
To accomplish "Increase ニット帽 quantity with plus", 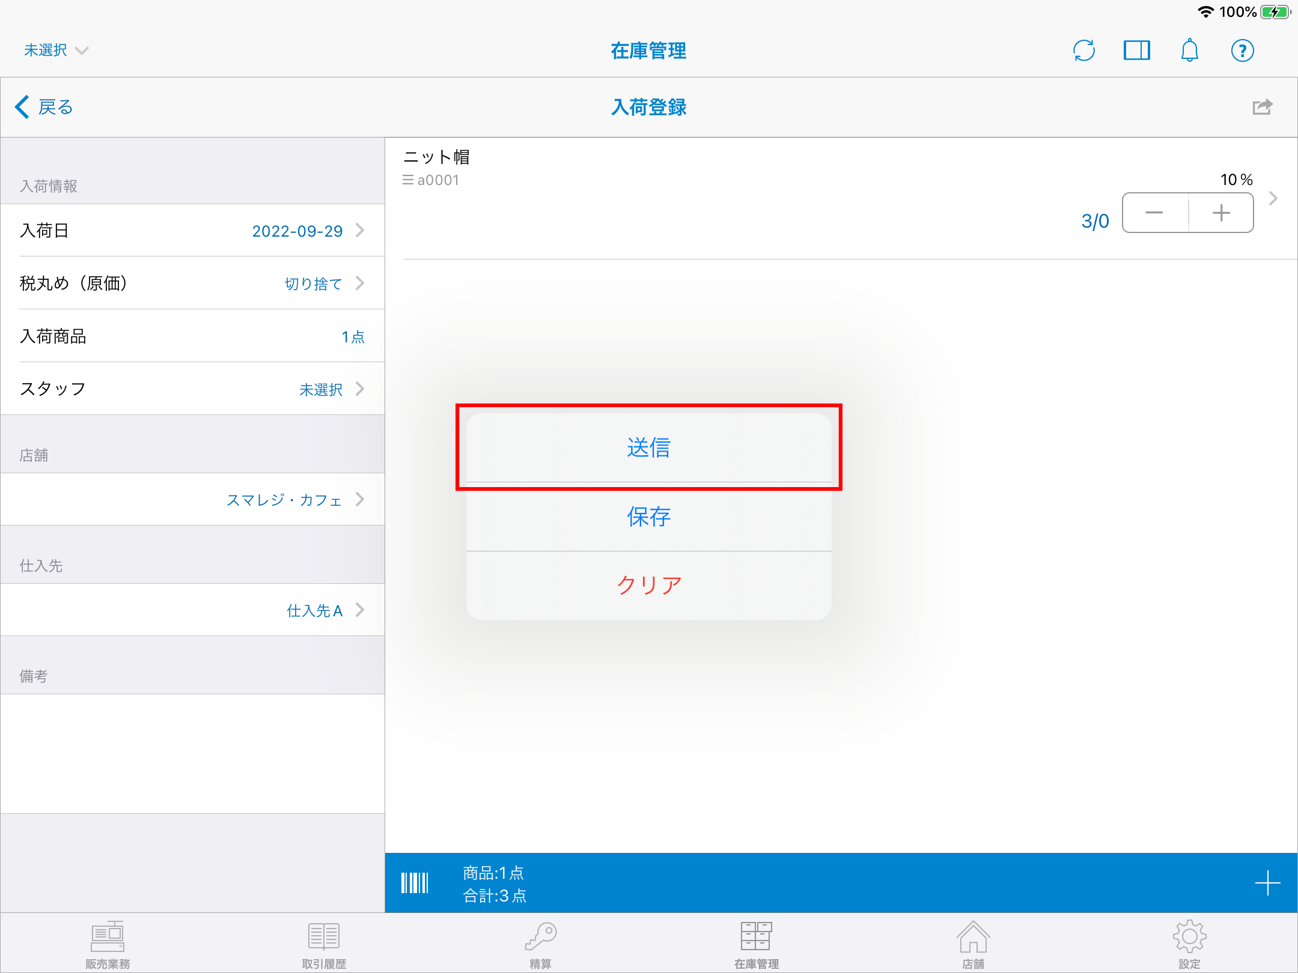I will [x=1221, y=213].
